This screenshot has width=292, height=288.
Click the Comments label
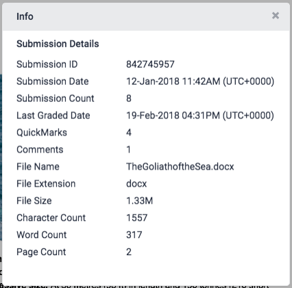40,150
